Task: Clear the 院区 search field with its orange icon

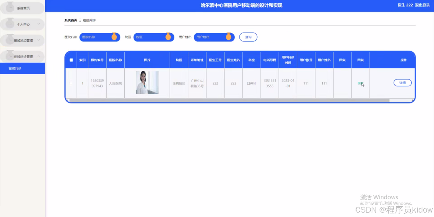Action: (x=168, y=37)
